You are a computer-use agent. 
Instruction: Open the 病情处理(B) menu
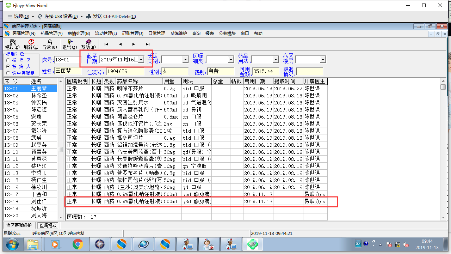click(x=79, y=34)
